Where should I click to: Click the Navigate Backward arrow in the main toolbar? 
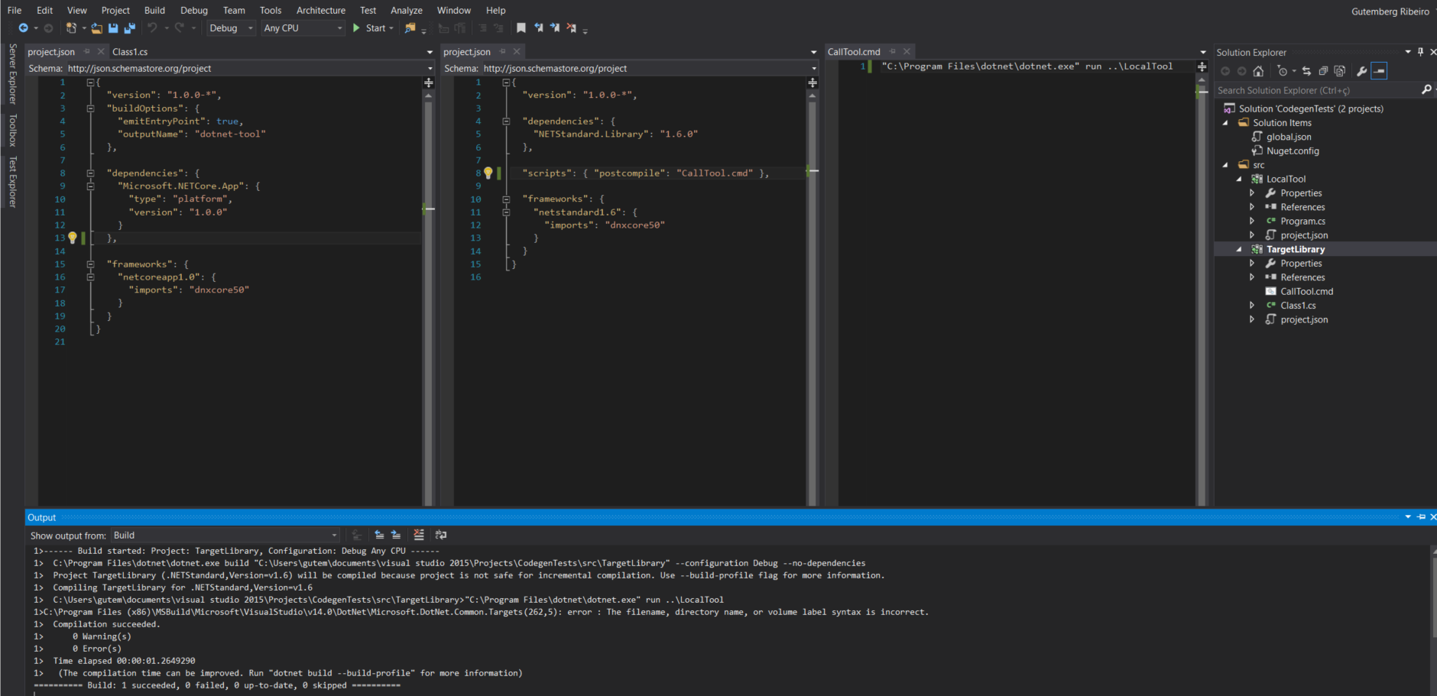click(23, 28)
